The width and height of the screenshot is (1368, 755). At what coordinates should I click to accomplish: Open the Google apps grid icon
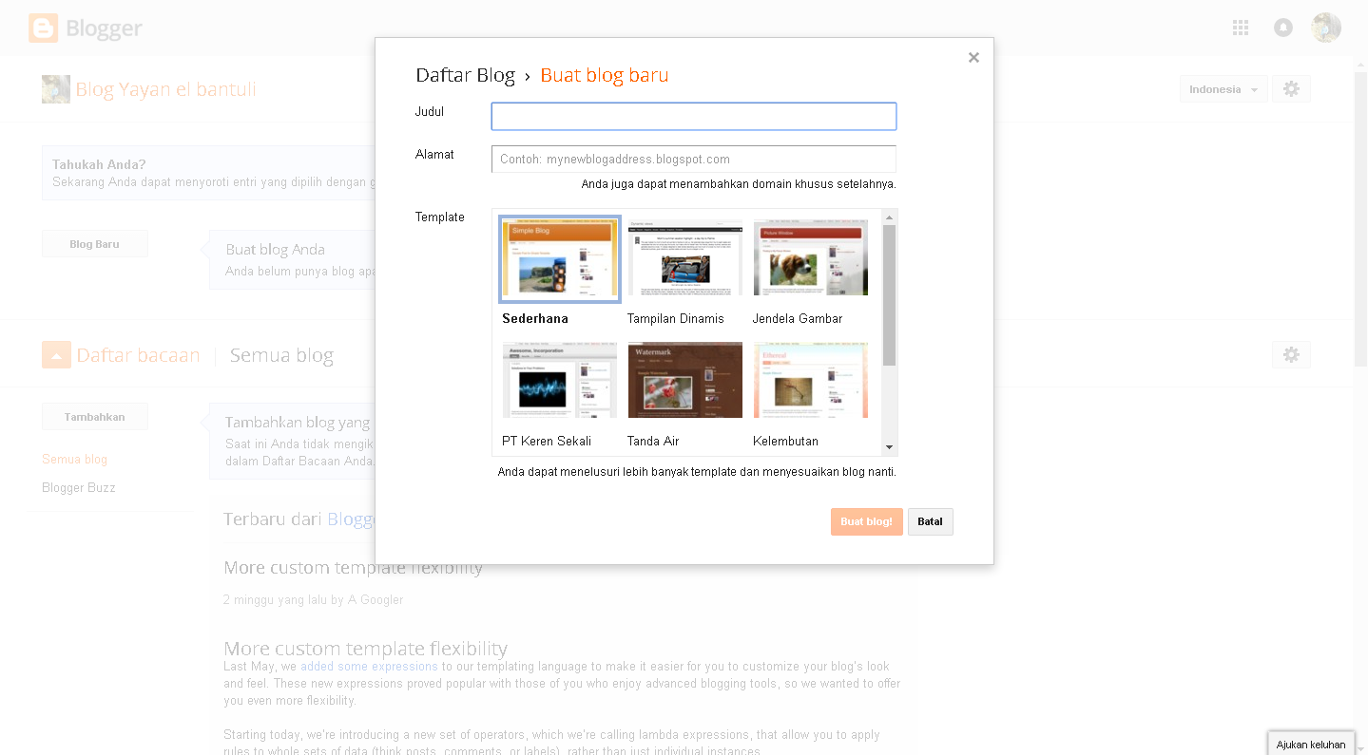(1241, 28)
